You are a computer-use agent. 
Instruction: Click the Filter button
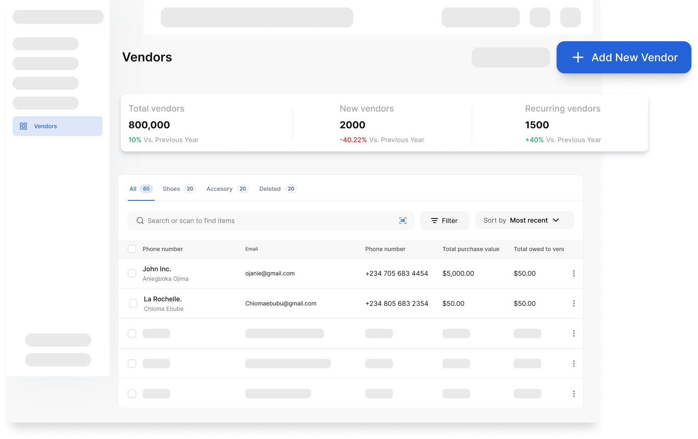point(444,221)
